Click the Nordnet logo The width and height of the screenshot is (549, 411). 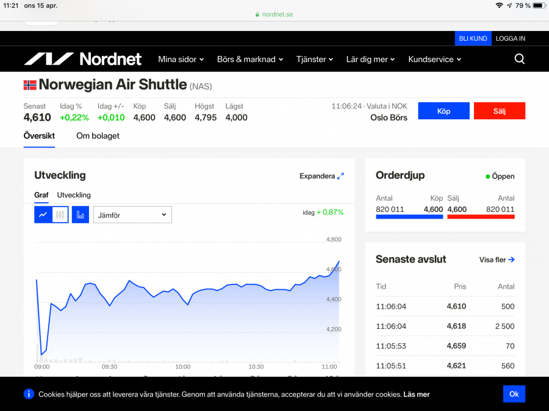pyautogui.click(x=82, y=59)
